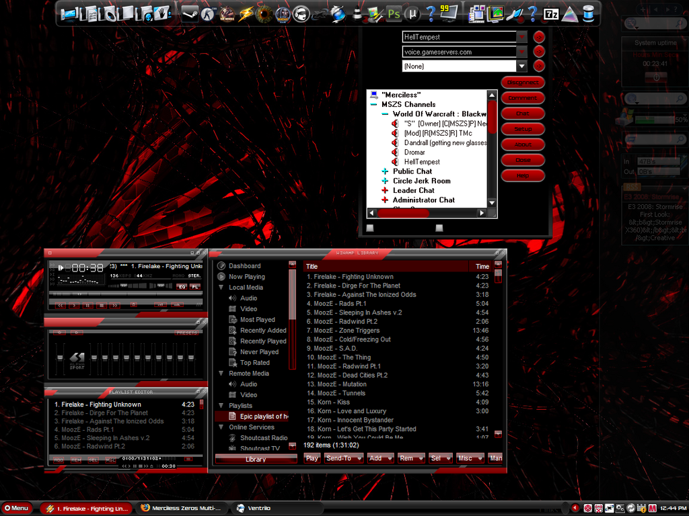Viewport: 689px width, 516px height.
Task: Collapse the MSZS Channels tree
Action: coord(373,105)
